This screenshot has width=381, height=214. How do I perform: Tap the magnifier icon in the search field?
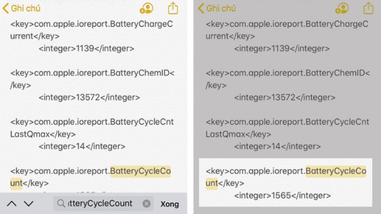61,204
